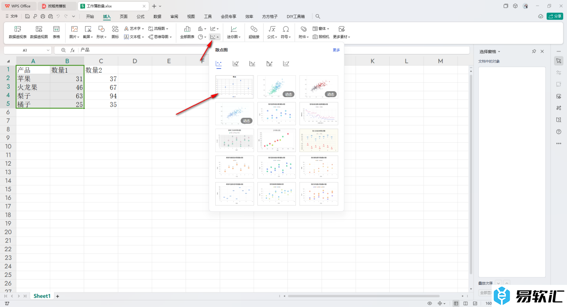Open 更多素材 more materials
Screen dimensions: 567x307
click(342, 32)
